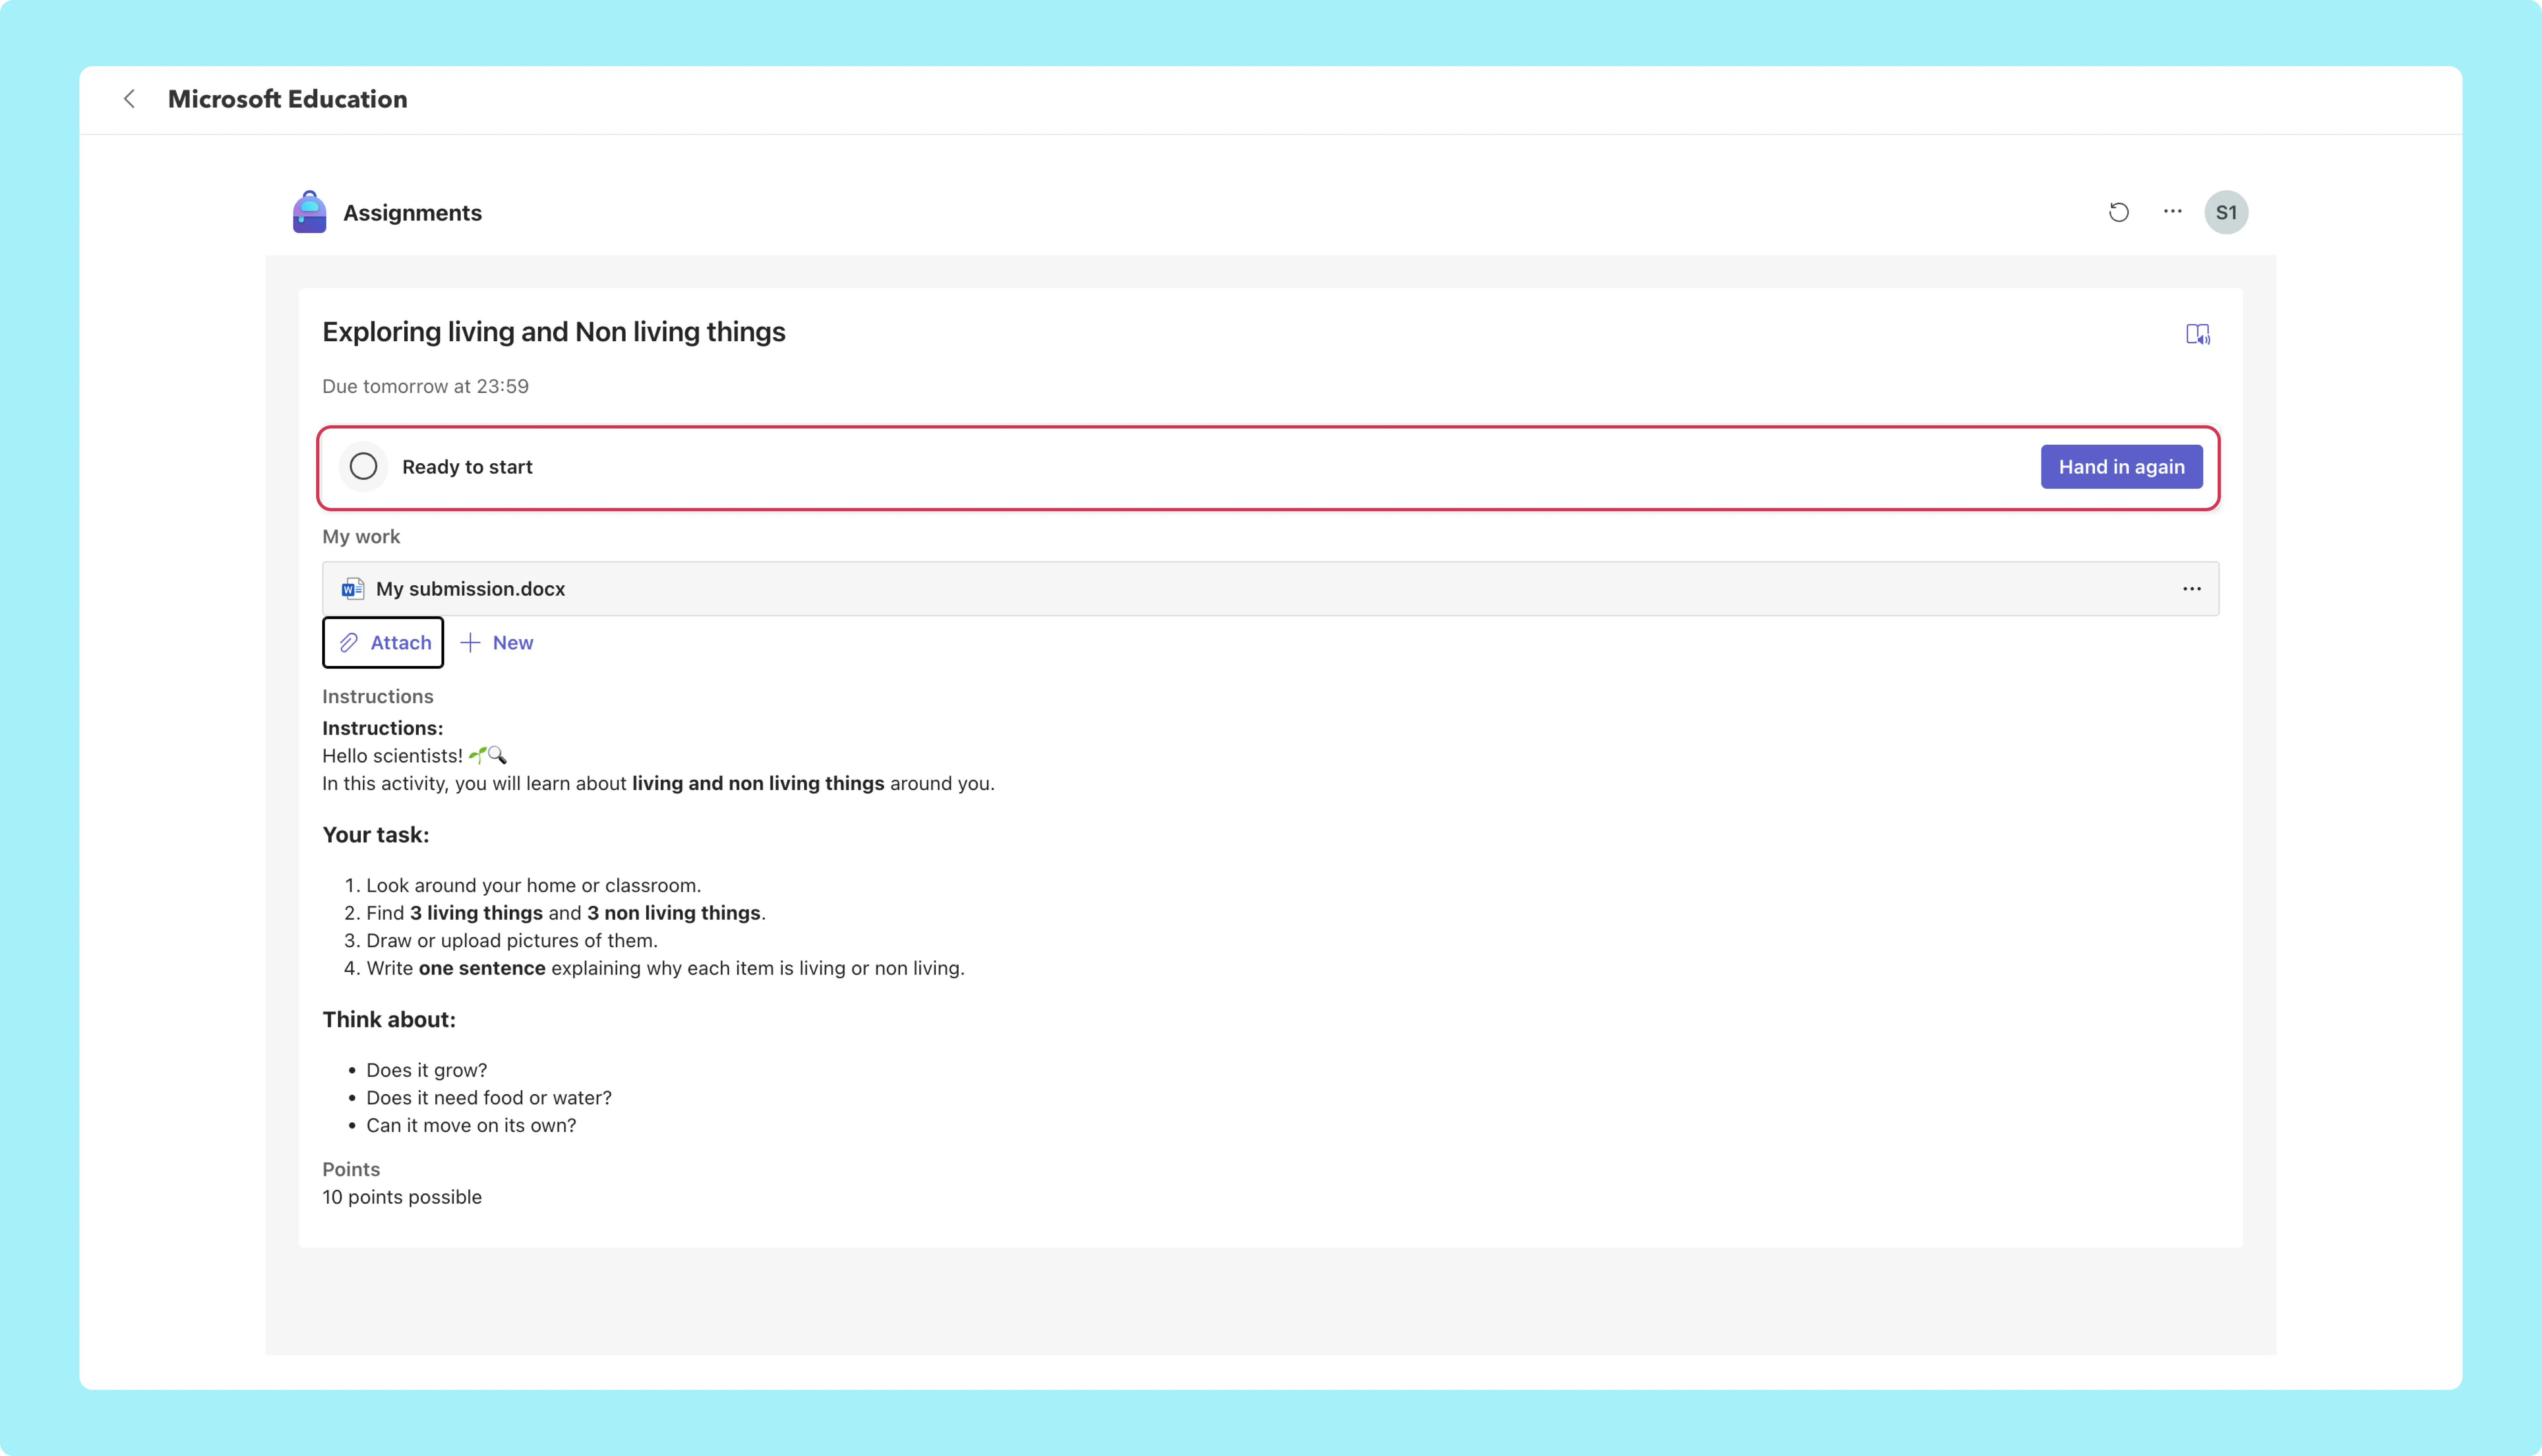The image size is (2542, 1456).
Task: Open the Assignments more options ellipsis
Action: [x=2172, y=212]
